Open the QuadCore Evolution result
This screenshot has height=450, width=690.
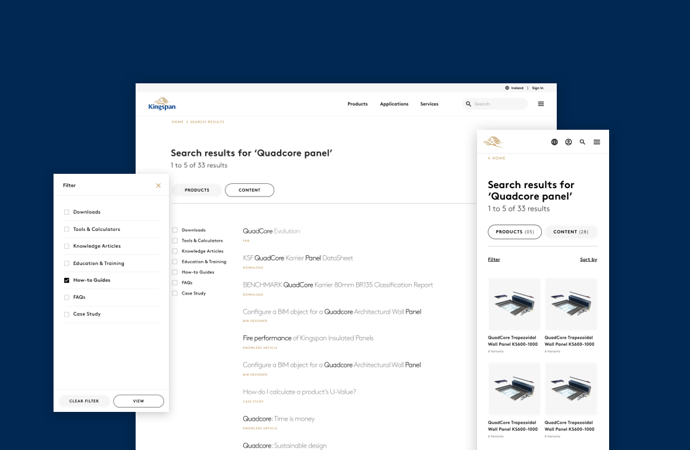pos(271,231)
